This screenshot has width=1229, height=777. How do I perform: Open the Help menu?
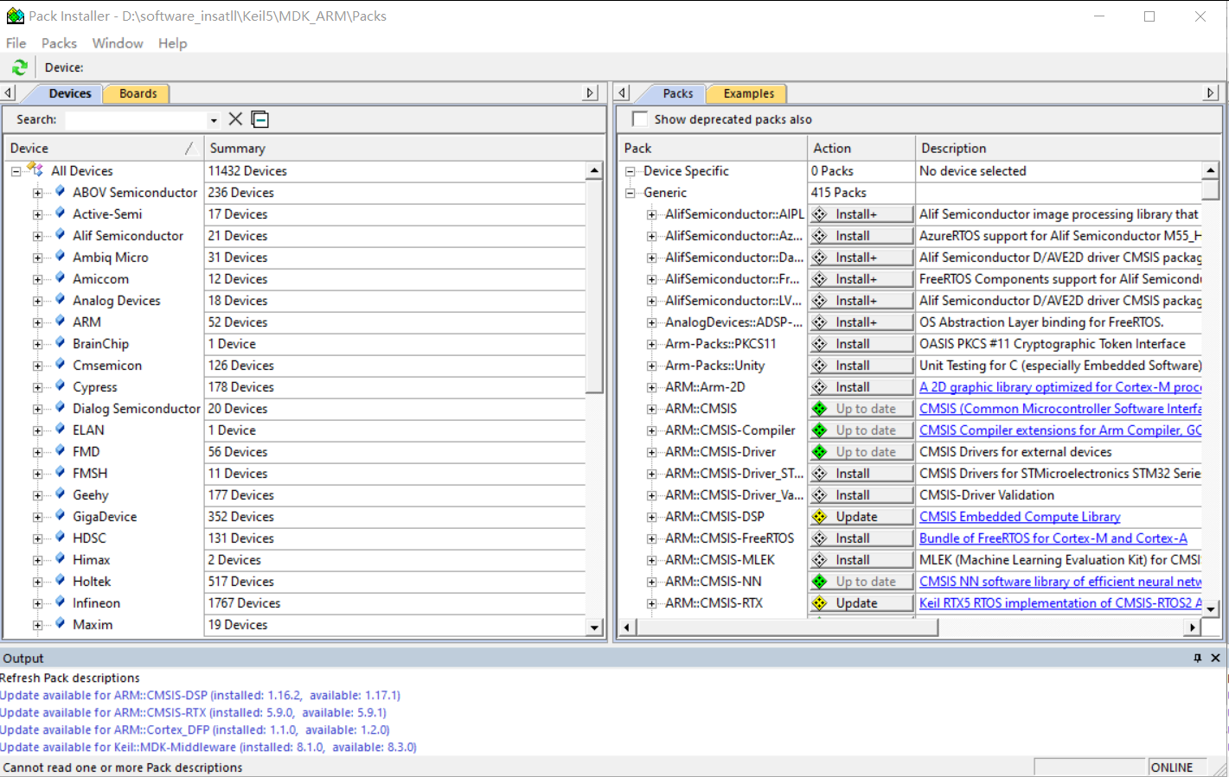point(172,43)
